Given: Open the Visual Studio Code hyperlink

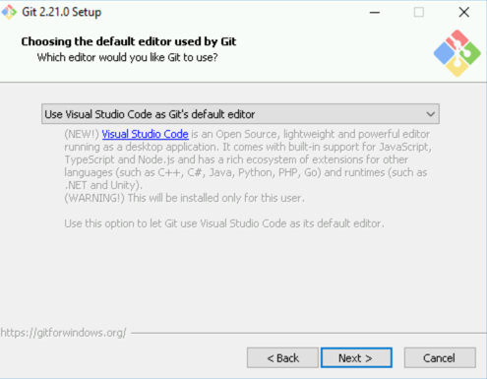Looking at the screenshot, I should 145,134.
